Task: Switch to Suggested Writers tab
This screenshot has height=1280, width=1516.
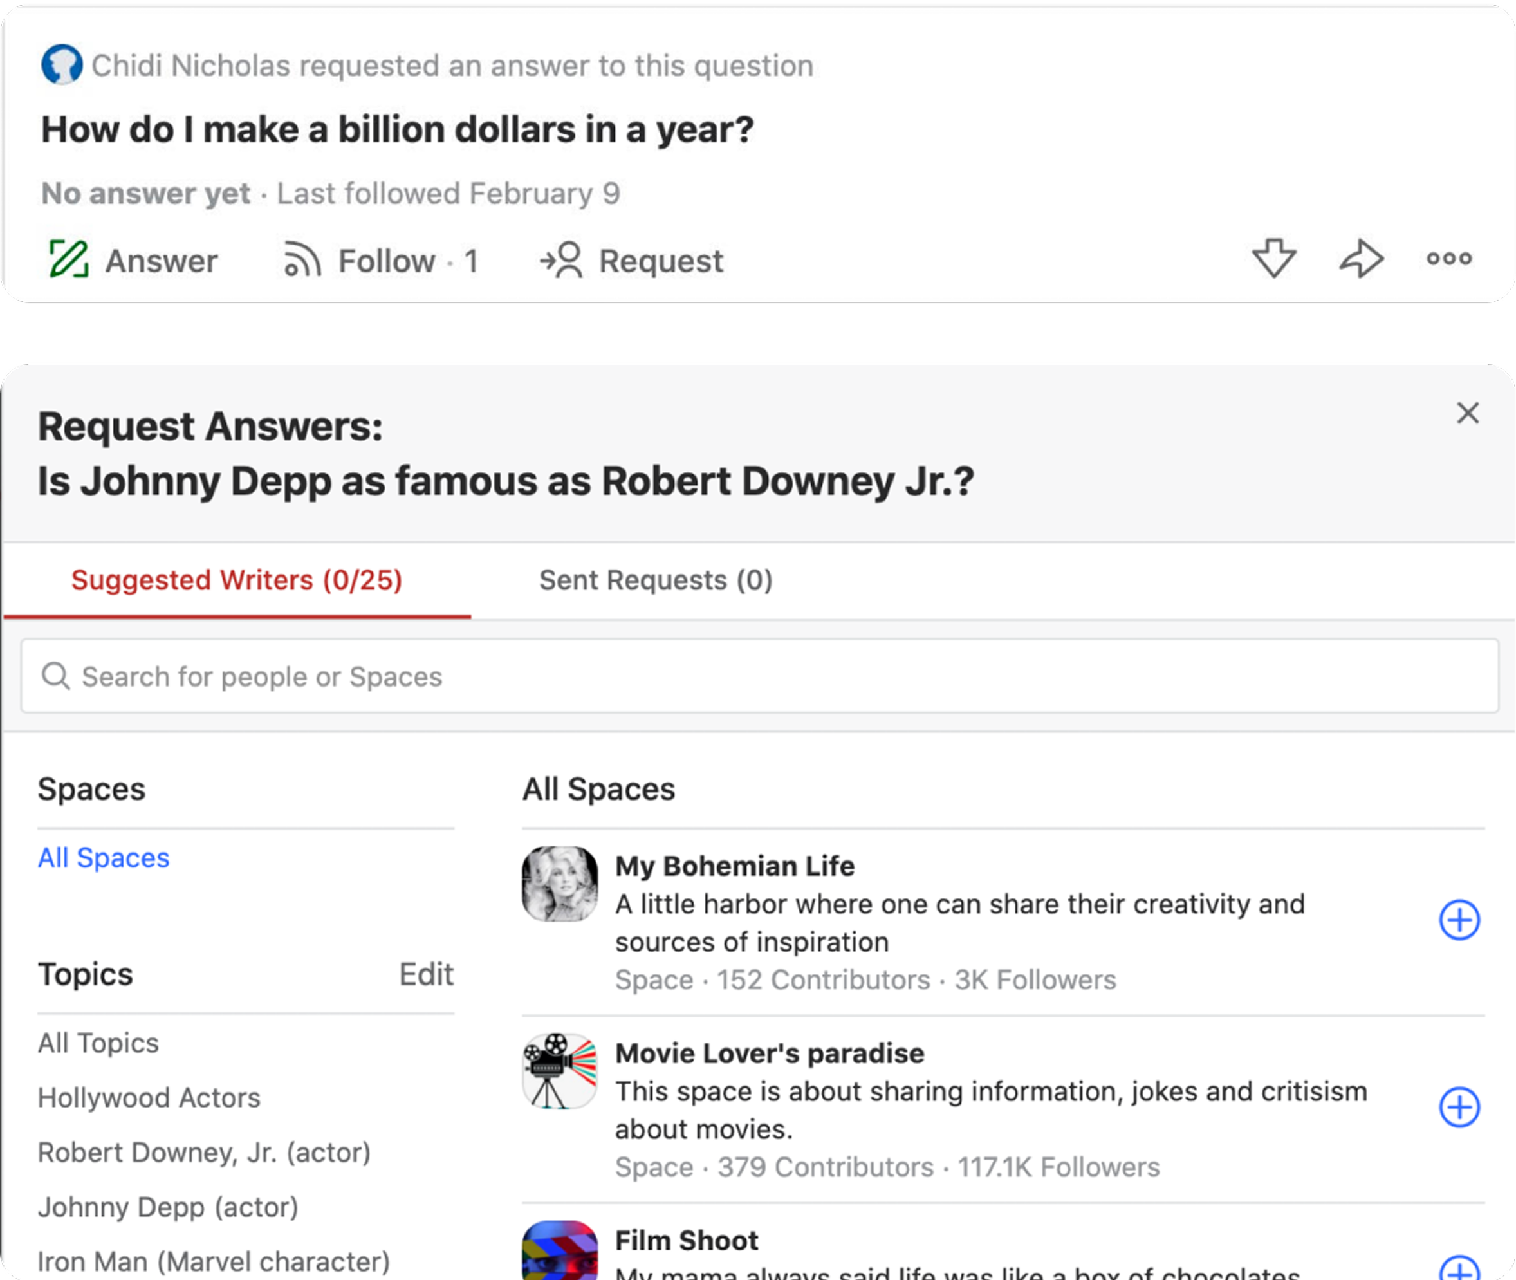Action: 236,580
